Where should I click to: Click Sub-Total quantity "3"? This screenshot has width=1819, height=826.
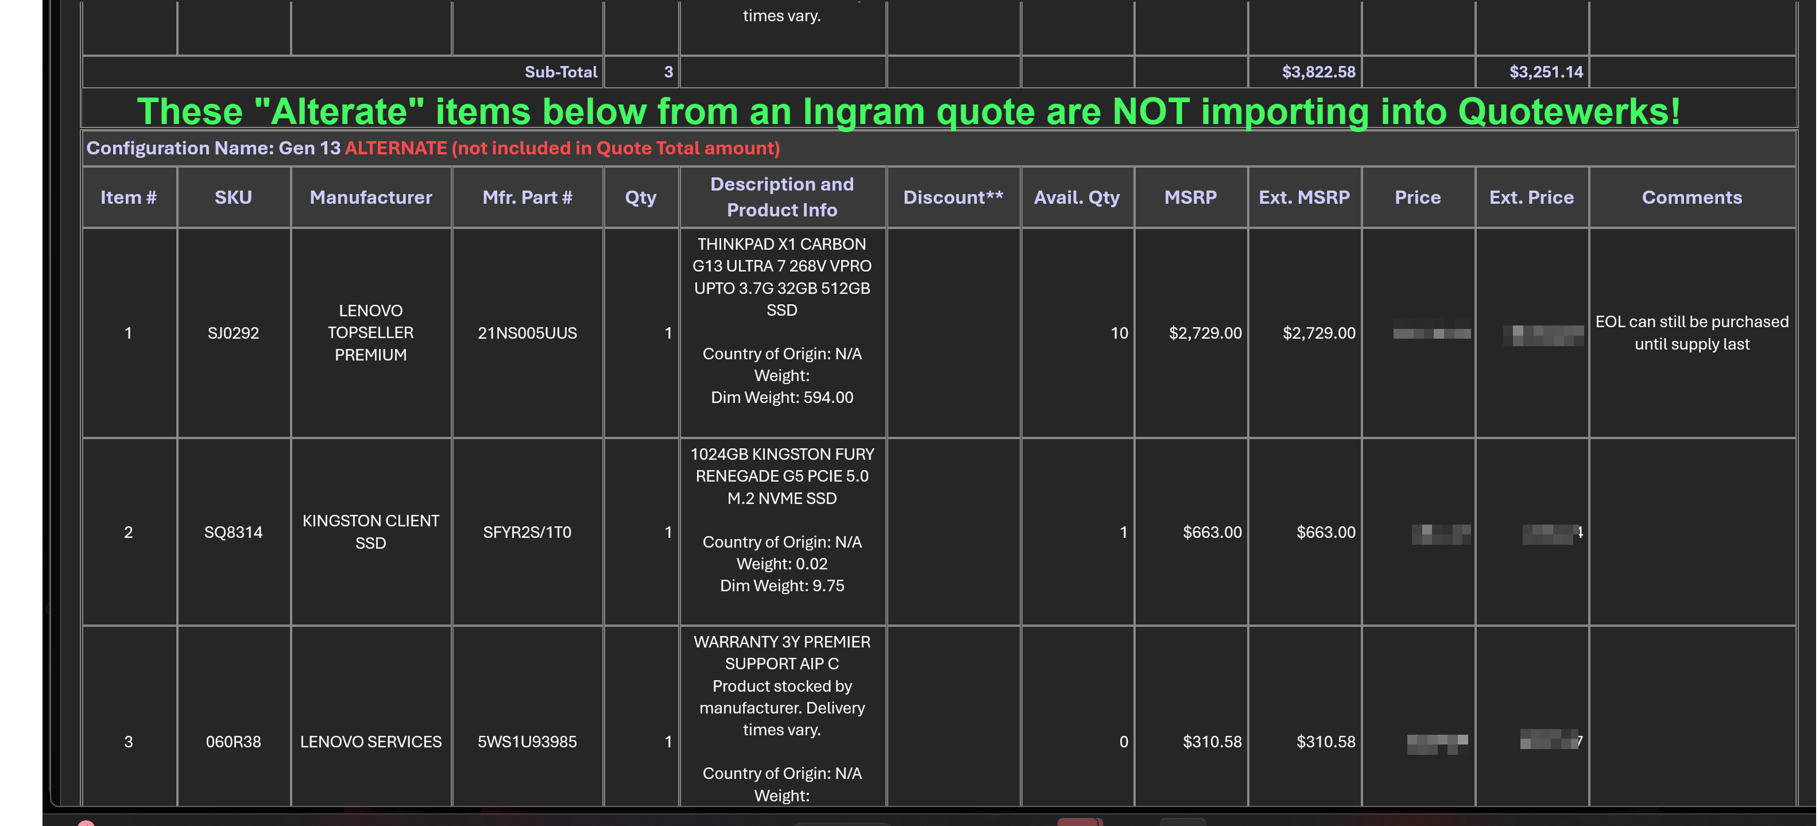668,71
